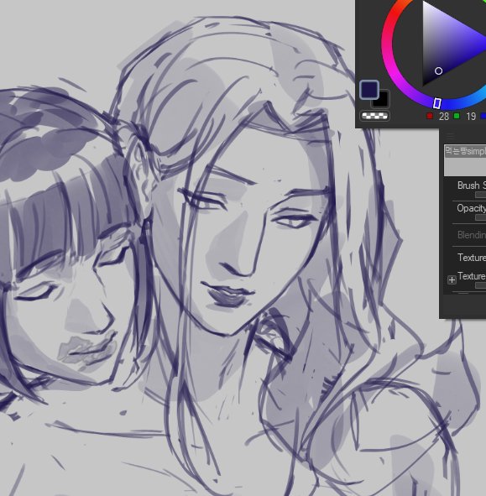The width and height of the screenshot is (486, 496).
Task: Select the black sub color swatch
Action: coord(382,101)
